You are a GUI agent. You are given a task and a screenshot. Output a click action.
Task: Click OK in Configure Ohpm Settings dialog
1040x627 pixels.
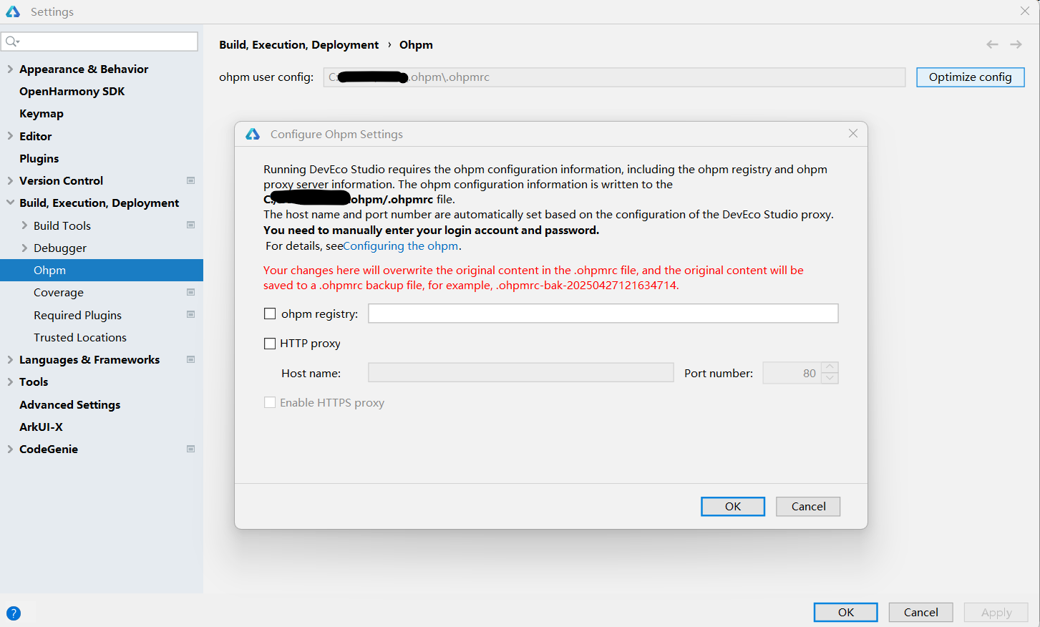click(x=733, y=506)
